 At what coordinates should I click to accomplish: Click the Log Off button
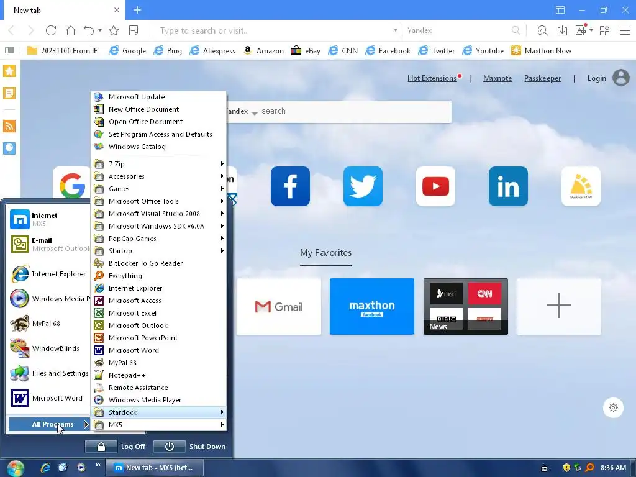(116, 447)
